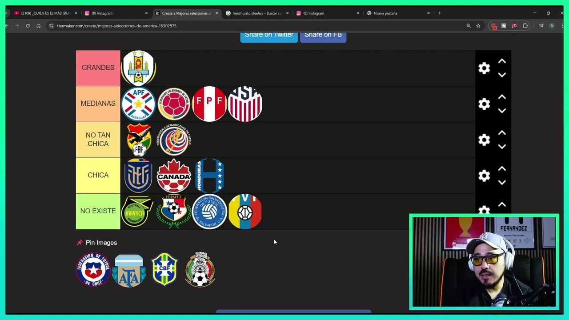Select the Colombia federation badge
Screen dimensions: 569x320
click(174, 104)
